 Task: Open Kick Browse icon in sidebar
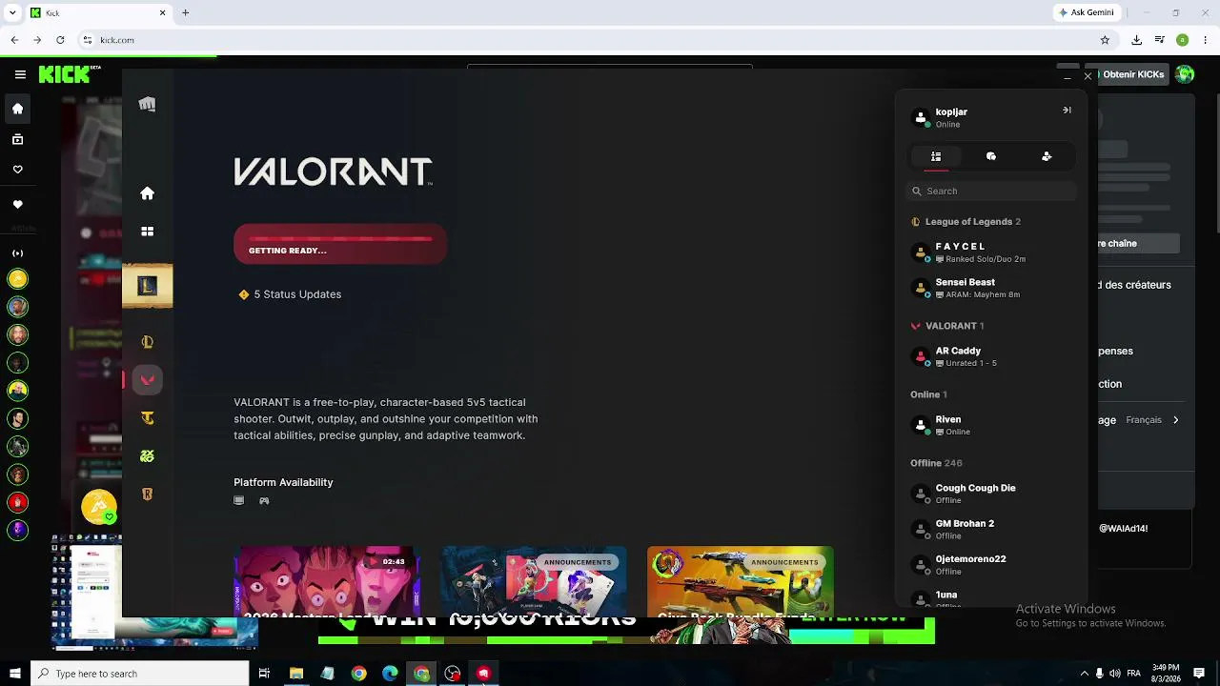pos(17,139)
